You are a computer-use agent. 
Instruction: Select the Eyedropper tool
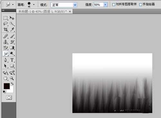click(x=12, y=30)
